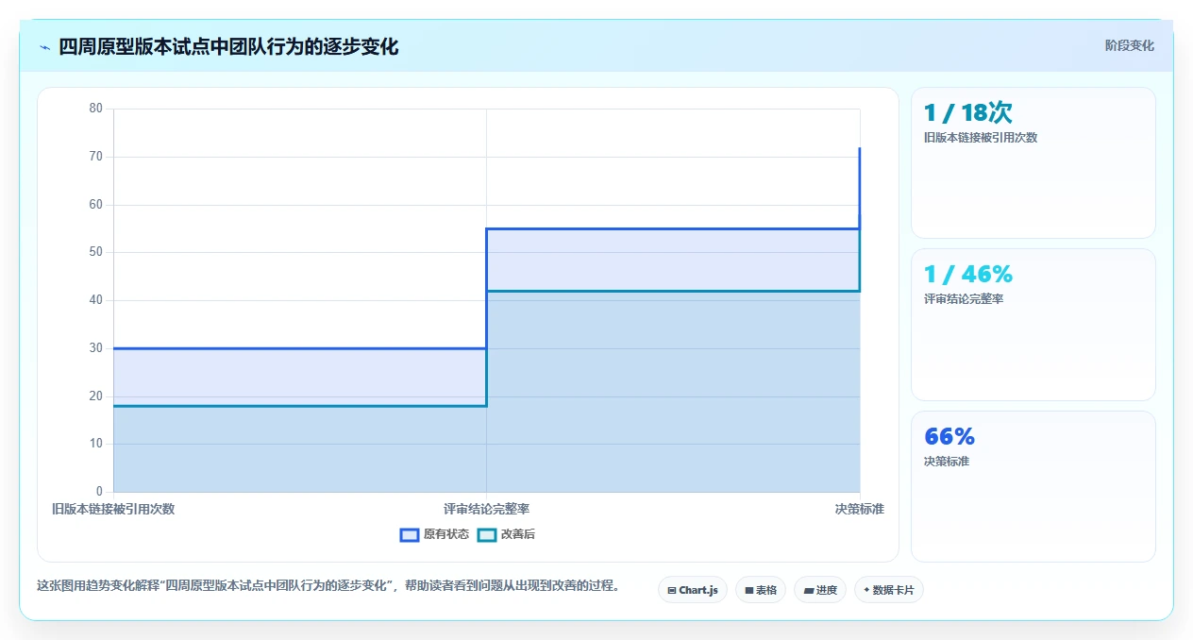This screenshot has height=640, width=1193.
Task: Open the 1 / 46% data card
Action: [1033, 325]
